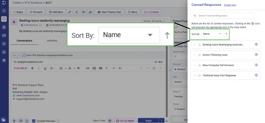Open the dropdown arrow beside the blue Reply button
The image size is (265, 123).
[x=162, y=121]
